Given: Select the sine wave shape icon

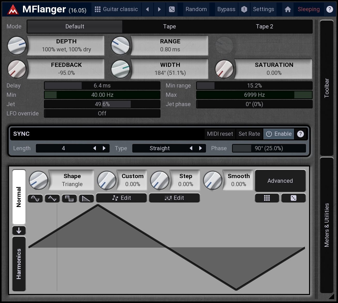Looking at the screenshot, I should pyautogui.click(x=35, y=198).
